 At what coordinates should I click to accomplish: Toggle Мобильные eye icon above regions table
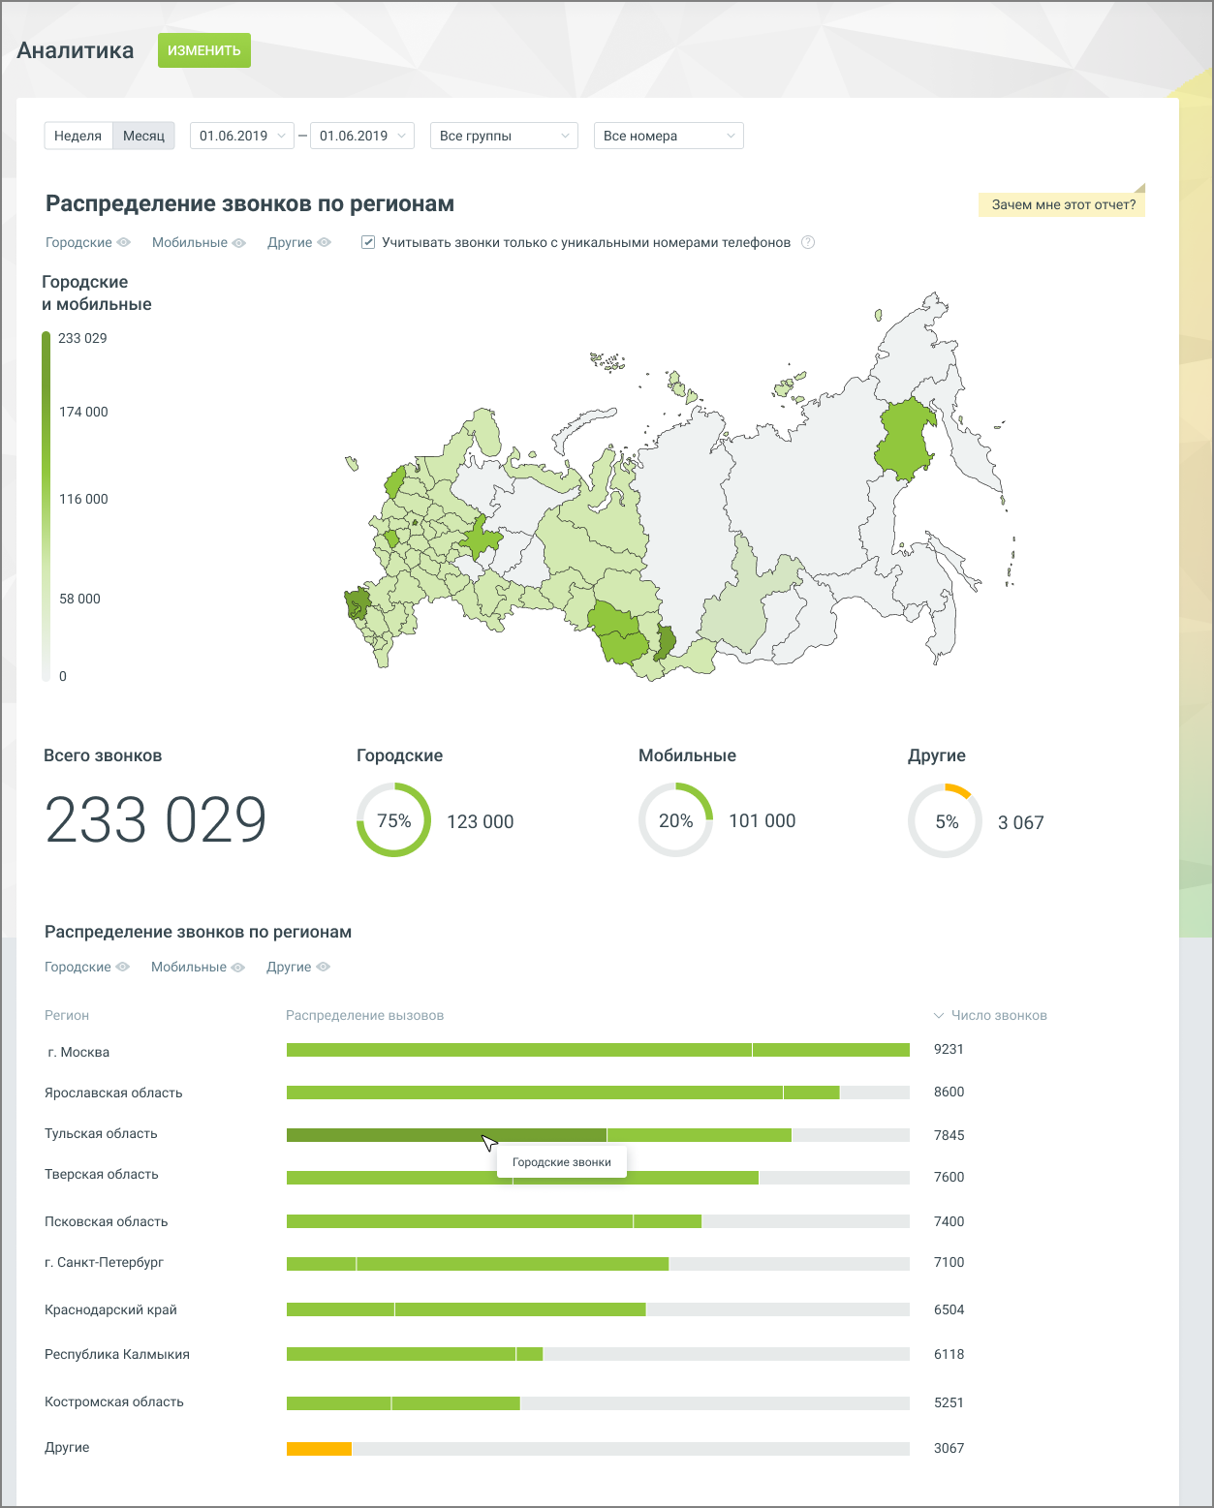(238, 967)
